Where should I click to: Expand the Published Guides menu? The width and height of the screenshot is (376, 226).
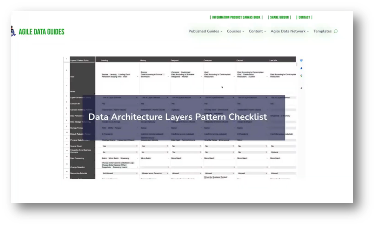point(205,31)
